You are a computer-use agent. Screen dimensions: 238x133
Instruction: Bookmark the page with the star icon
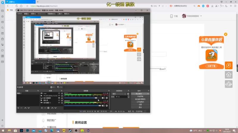click(x=27, y=6)
